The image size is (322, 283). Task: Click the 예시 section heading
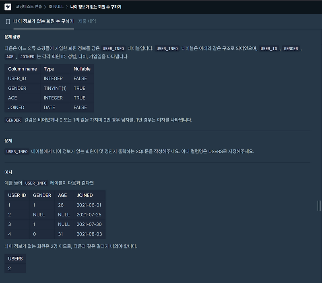8,171
